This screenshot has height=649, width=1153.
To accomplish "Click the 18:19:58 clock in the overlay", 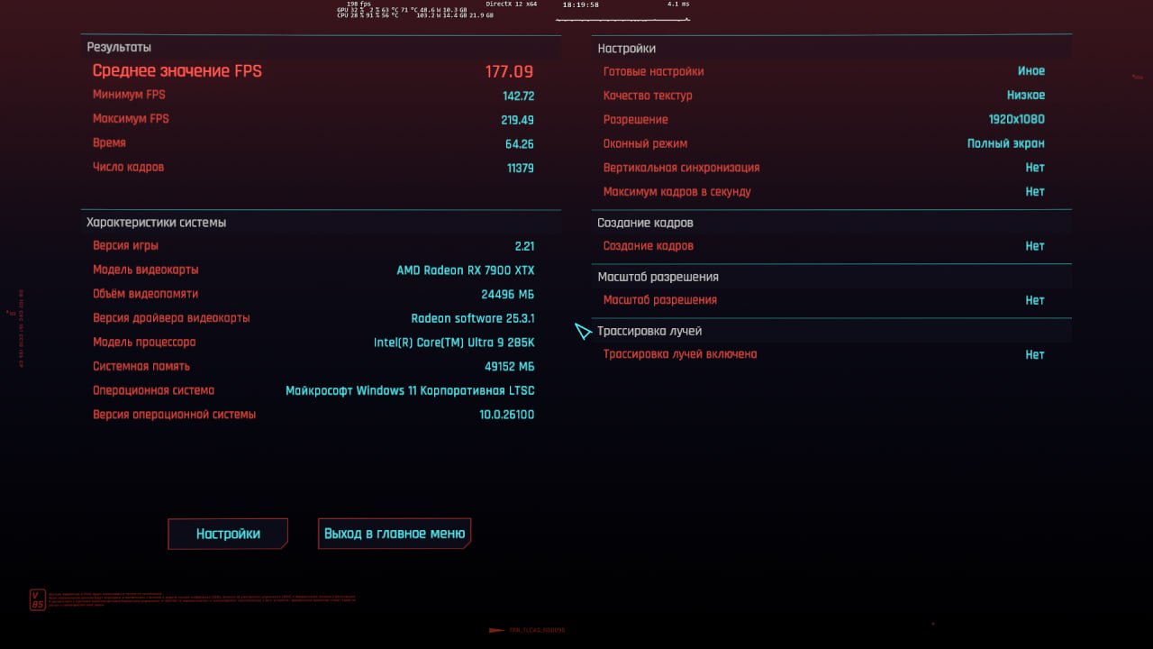I will coord(581,5).
